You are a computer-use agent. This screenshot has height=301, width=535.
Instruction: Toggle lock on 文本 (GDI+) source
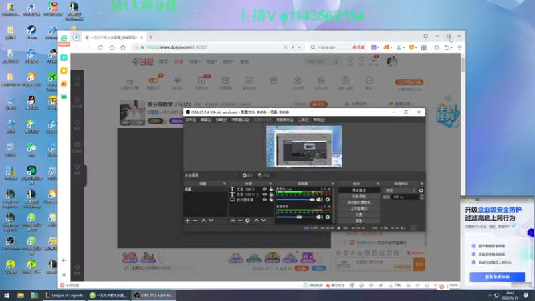pyautogui.click(x=271, y=189)
